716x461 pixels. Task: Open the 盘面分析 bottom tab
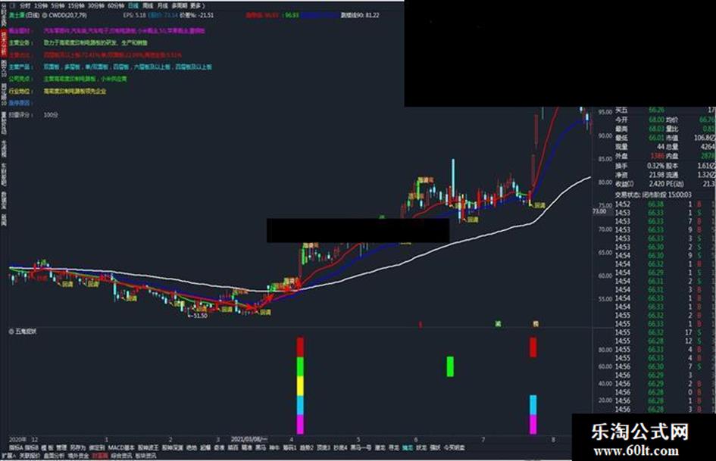[x=55, y=456]
